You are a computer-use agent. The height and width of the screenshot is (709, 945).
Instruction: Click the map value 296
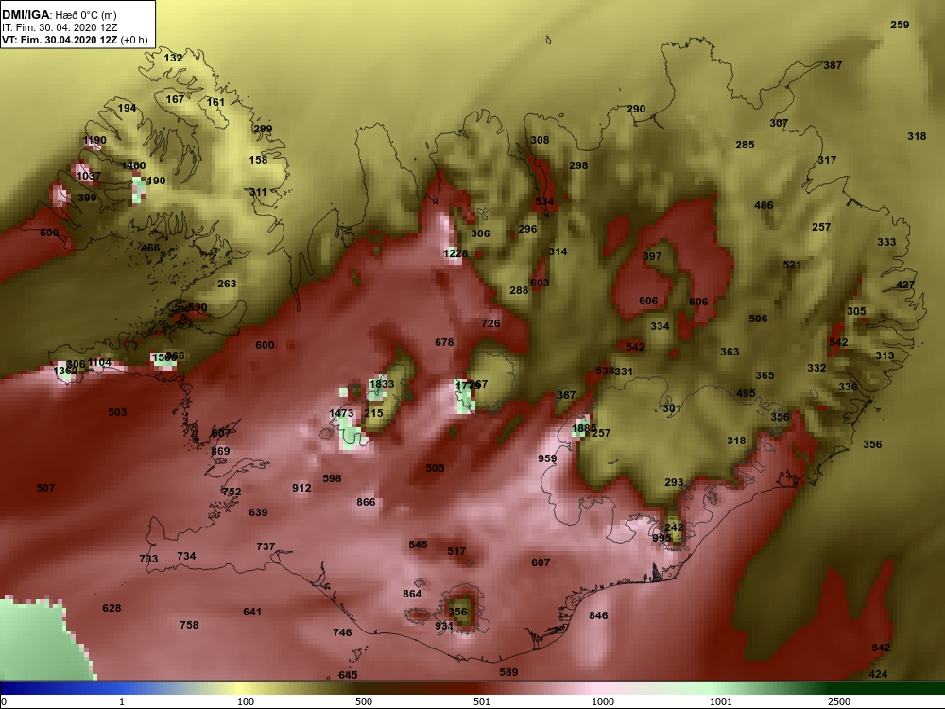(x=527, y=229)
